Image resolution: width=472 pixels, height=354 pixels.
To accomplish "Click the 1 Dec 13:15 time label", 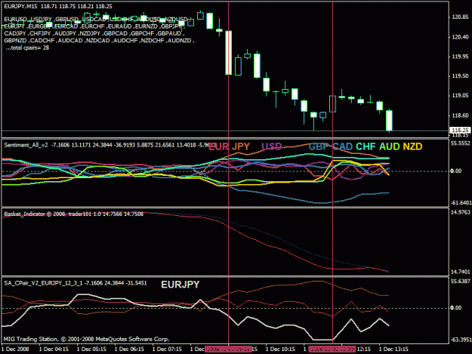I will (x=393, y=349).
